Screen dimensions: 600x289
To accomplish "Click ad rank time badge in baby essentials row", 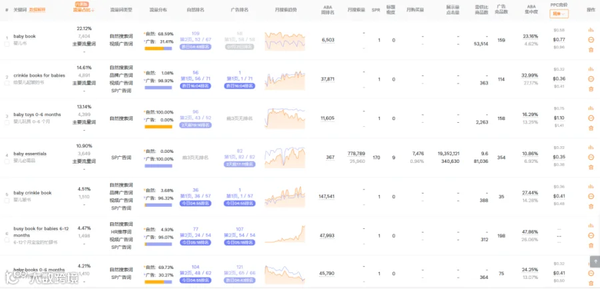I will pyautogui.click(x=239, y=164).
